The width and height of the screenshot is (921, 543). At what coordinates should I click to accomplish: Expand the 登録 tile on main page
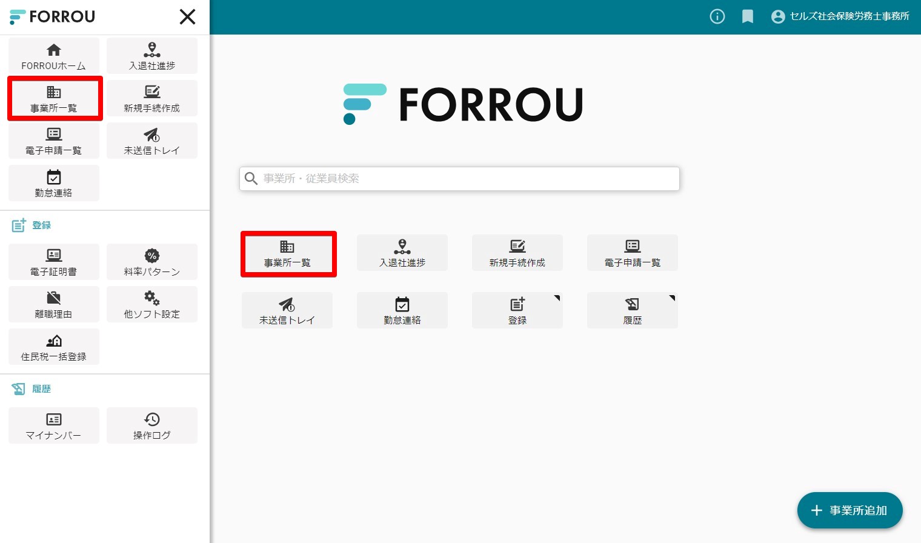(517, 310)
